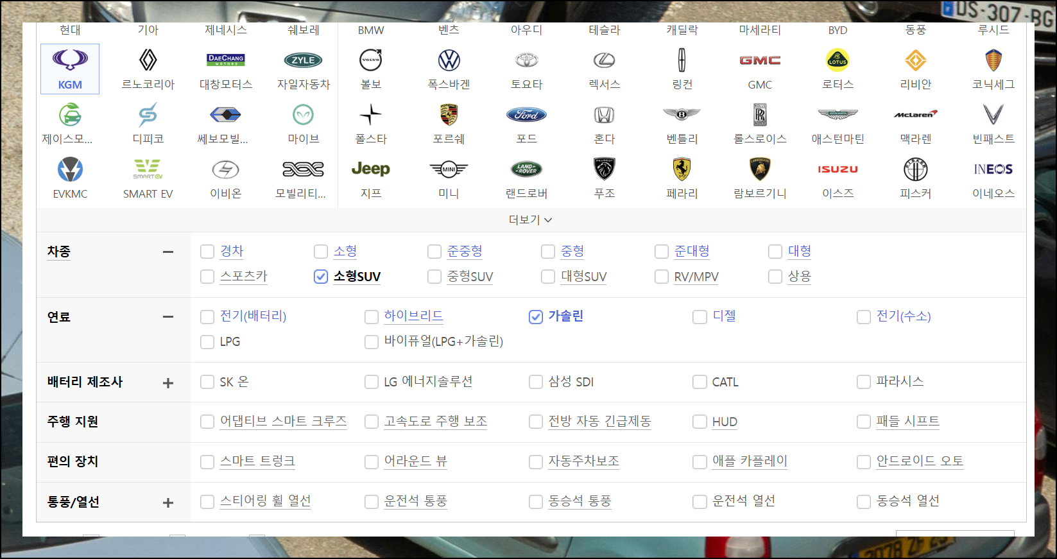
Task: Uncheck the 가솔린 fuel checkbox
Action: click(x=536, y=316)
